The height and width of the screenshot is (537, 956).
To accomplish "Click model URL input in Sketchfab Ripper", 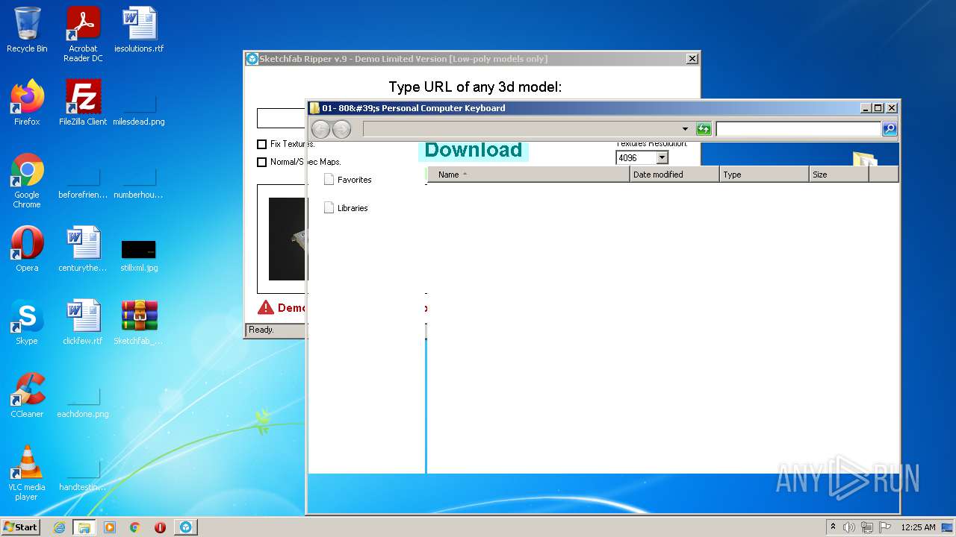I will (x=281, y=118).
